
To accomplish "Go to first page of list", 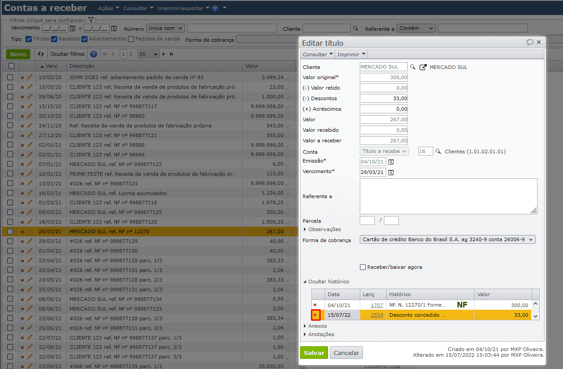I will click(x=105, y=54).
